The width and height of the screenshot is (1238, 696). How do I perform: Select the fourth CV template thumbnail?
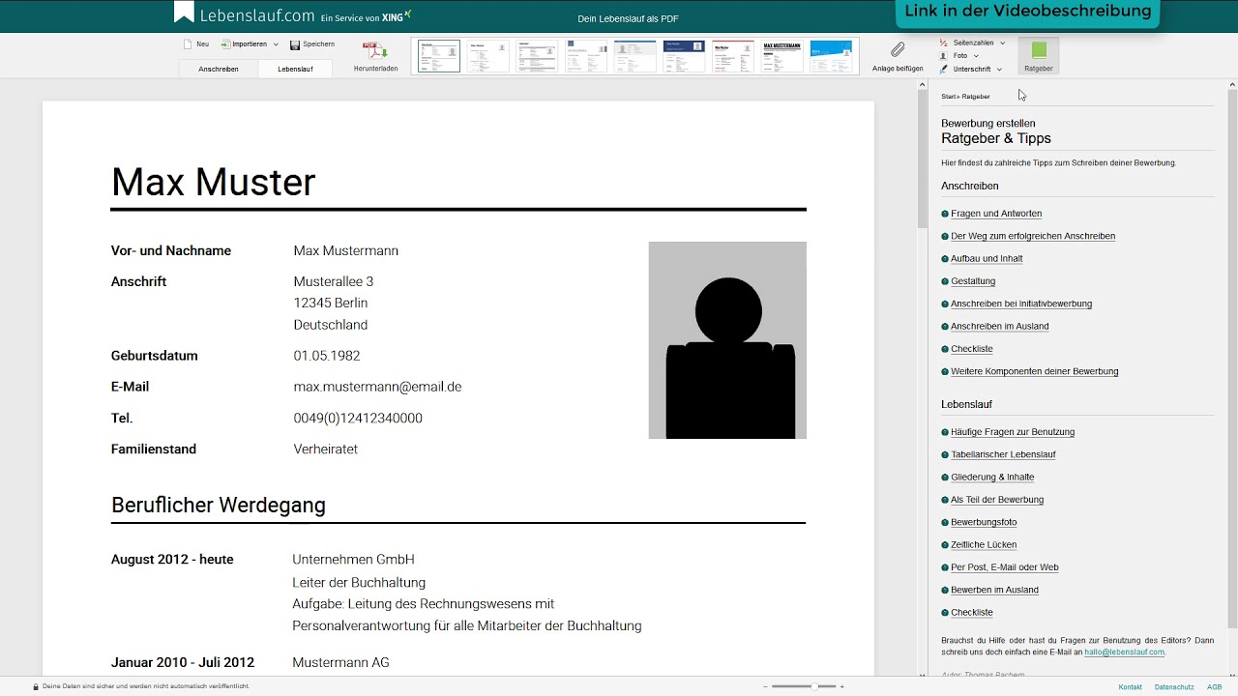click(x=586, y=56)
